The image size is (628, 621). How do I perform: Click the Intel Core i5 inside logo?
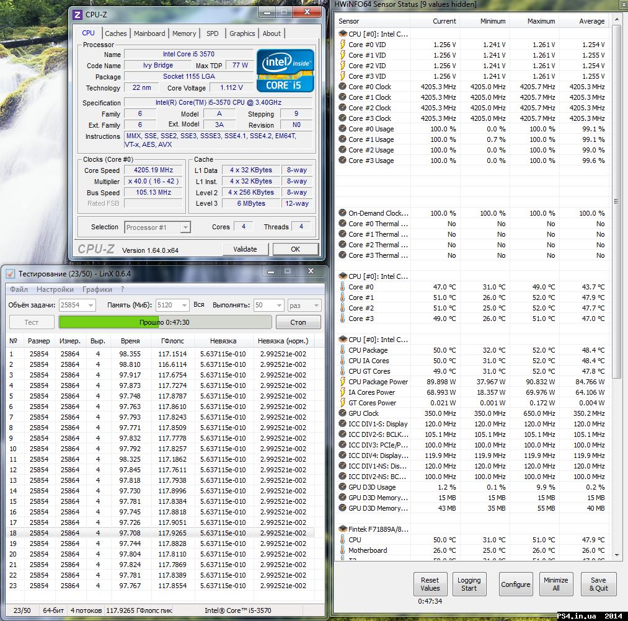[285, 71]
